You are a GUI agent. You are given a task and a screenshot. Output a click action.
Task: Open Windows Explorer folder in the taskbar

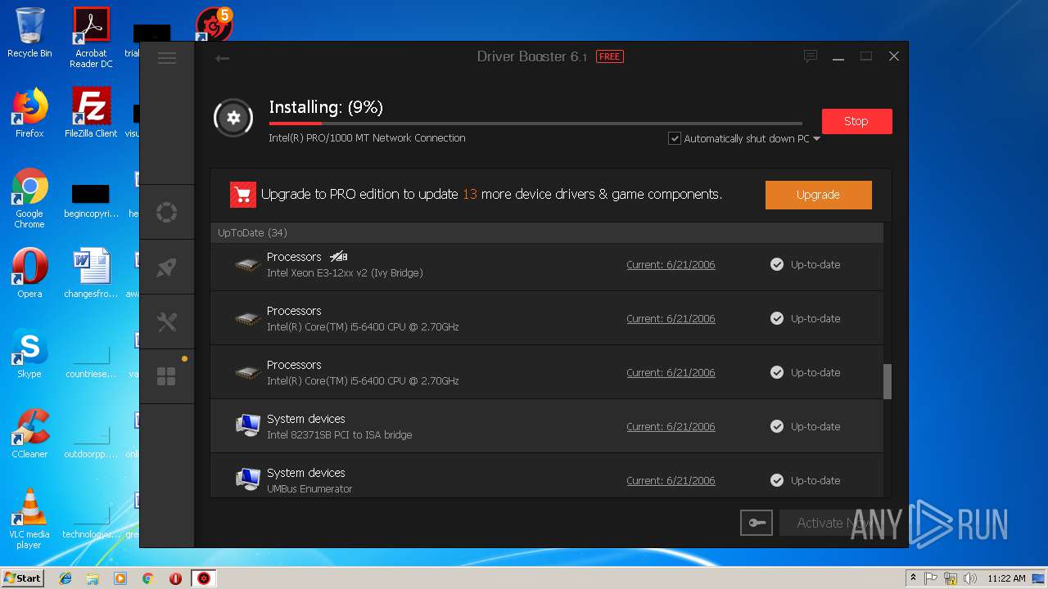point(93,578)
